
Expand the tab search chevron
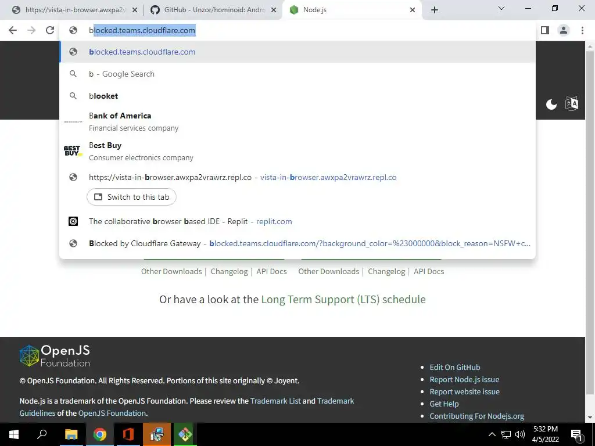pyautogui.click(x=501, y=8)
